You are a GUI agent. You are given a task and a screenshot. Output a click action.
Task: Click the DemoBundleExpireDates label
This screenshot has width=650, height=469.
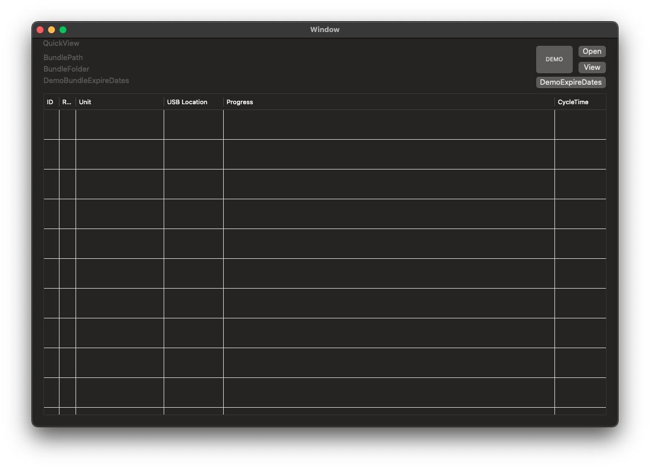click(x=86, y=81)
